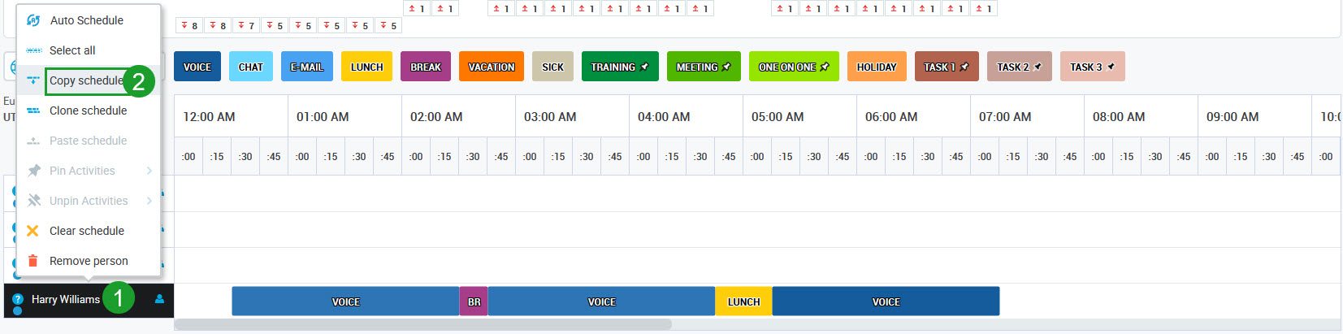Select the VOICE activity button
This screenshot has width=1343, height=334.
pyautogui.click(x=197, y=67)
